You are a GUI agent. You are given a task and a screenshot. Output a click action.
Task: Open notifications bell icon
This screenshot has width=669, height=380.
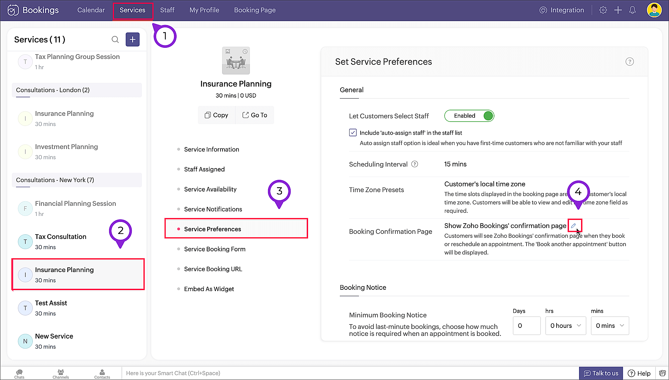(632, 10)
